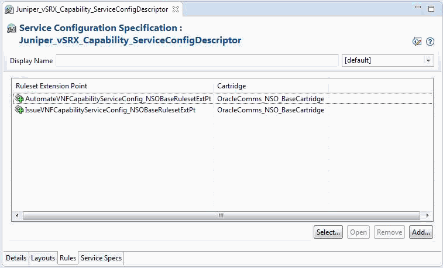Click the Select... button
The height and width of the screenshot is (268, 443).
click(x=328, y=232)
